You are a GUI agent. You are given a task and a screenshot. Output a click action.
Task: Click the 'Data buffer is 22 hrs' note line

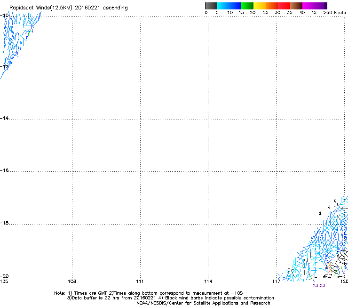pyautogui.click(x=171, y=298)
